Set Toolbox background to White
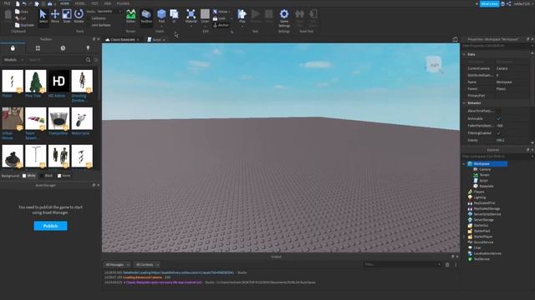Screen dimensions: 535x300 pyautogui.click(x=29, y=176)
